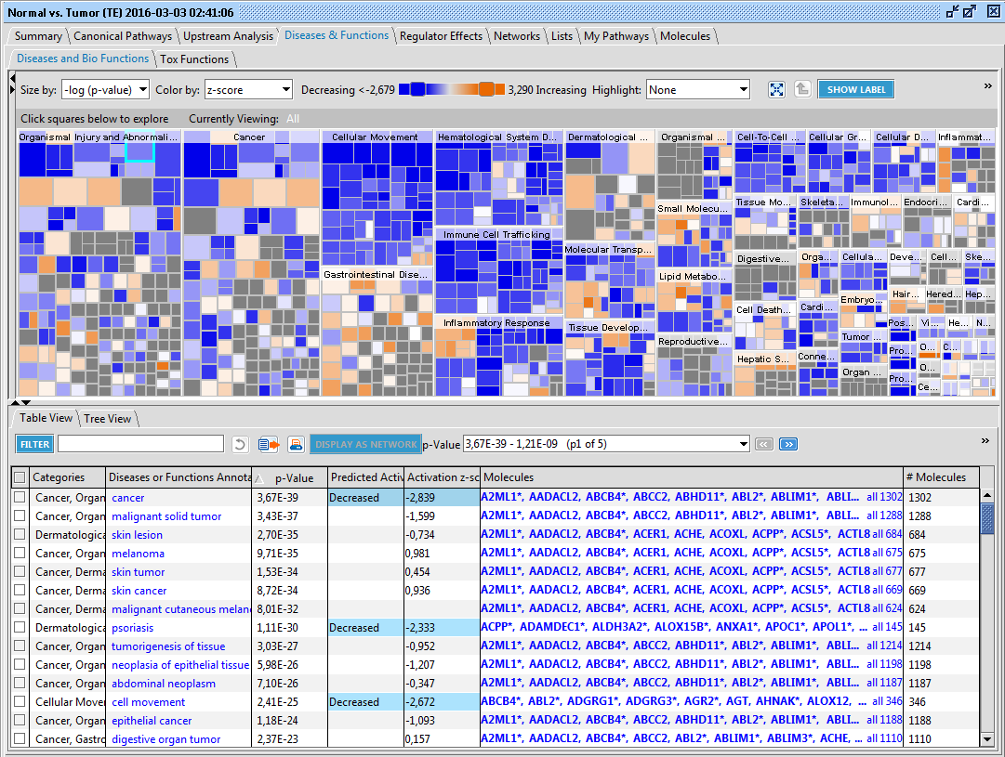The height and width of the screenshot is (757, 1005).
Task: Check the box for cancer row
Action: pos(20,497)
